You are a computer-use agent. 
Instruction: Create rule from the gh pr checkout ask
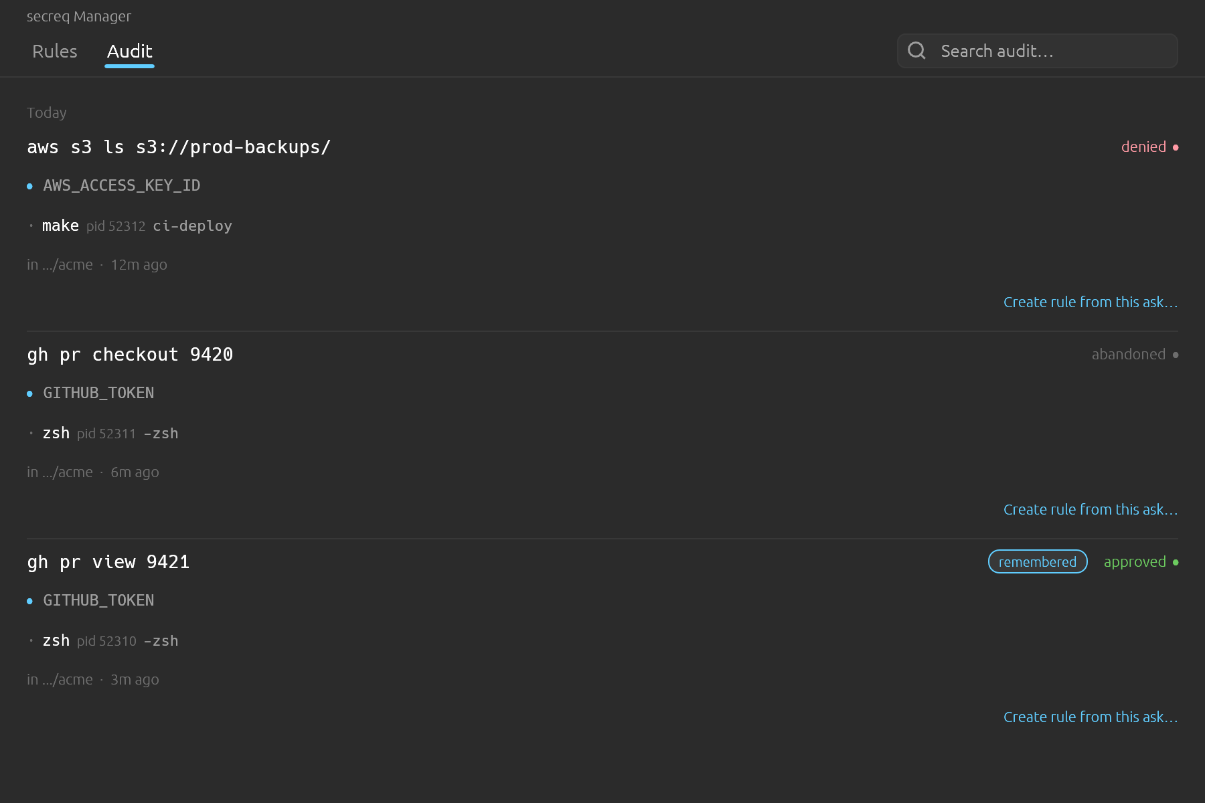click(x=1091, y=510)
